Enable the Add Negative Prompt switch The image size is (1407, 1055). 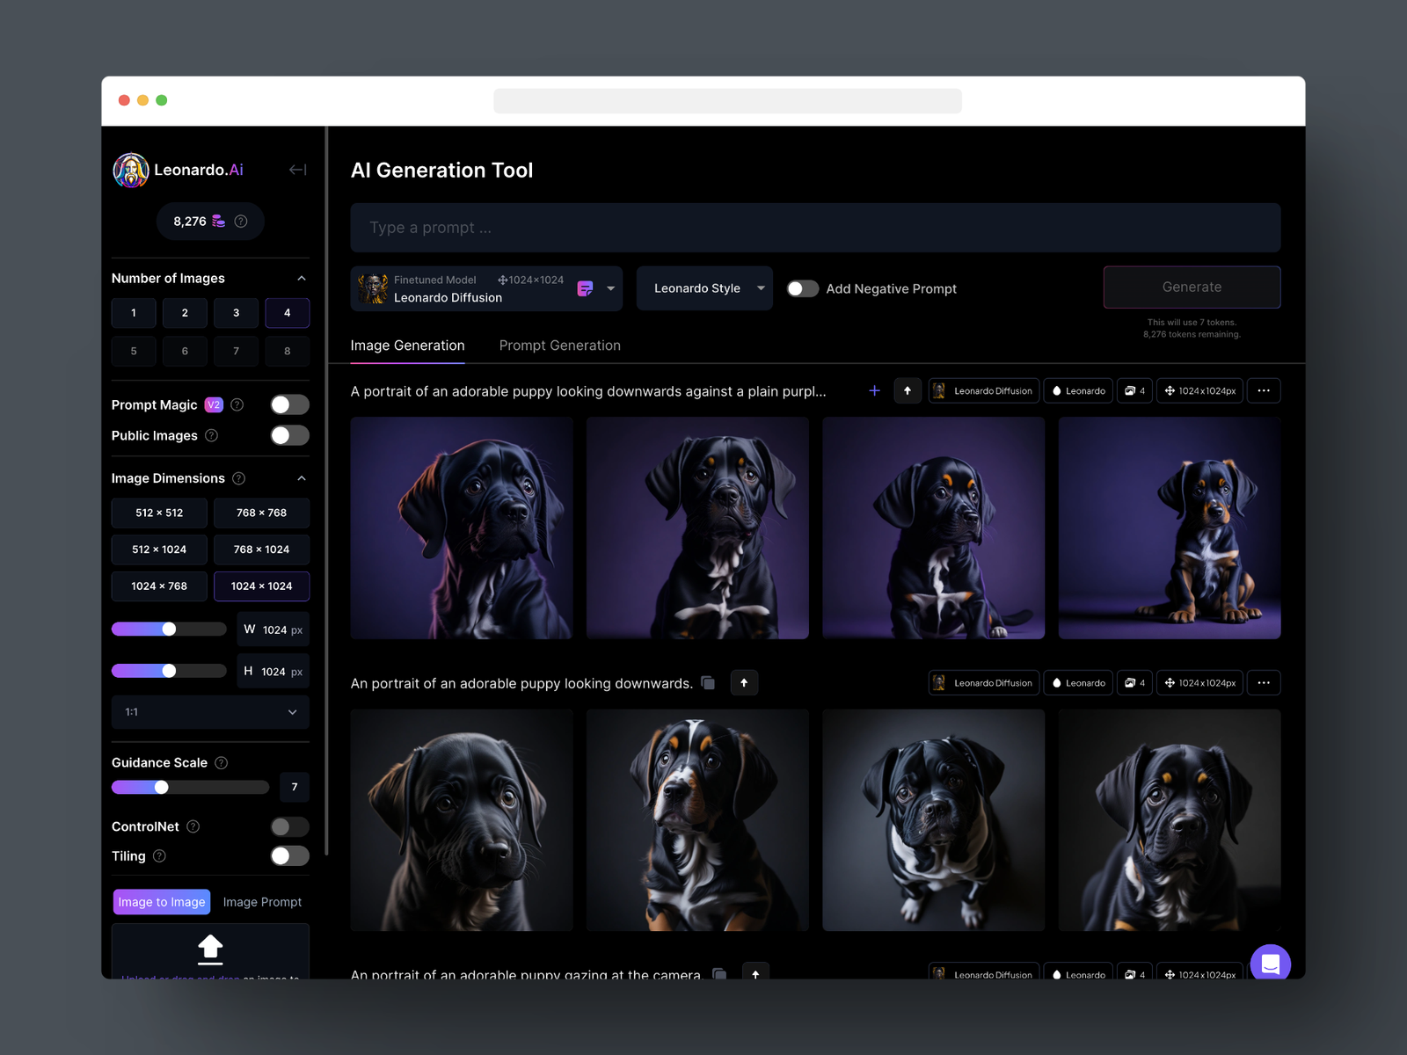click(802, 288)
